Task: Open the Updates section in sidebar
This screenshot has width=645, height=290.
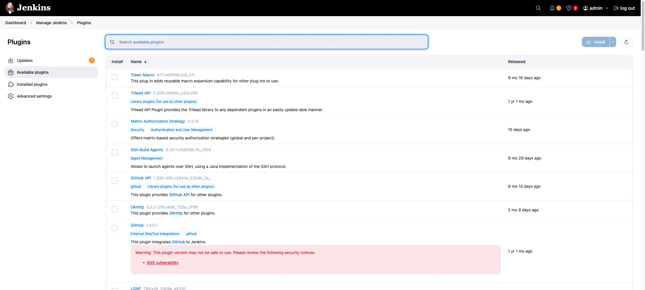Action: pyautogui.click(x=51, y=60)
